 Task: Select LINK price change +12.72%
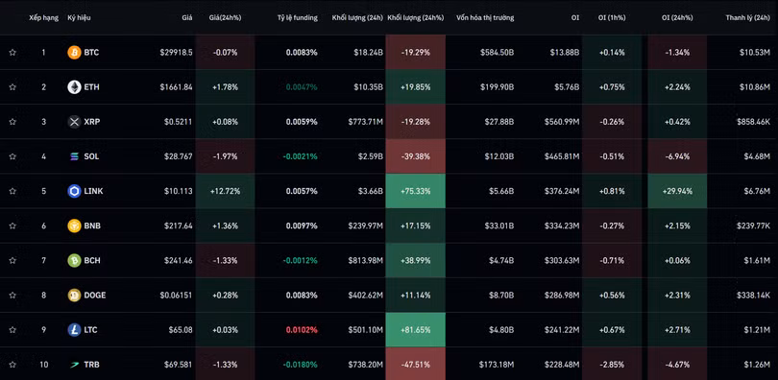(x=226, y=191)
